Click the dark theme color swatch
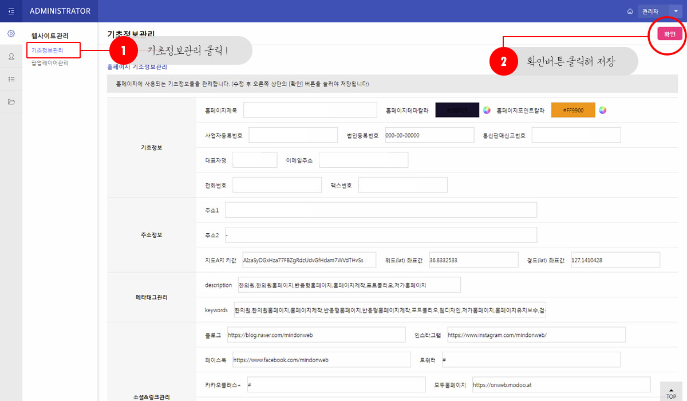The image size is (687, 401). pos(457,110)
